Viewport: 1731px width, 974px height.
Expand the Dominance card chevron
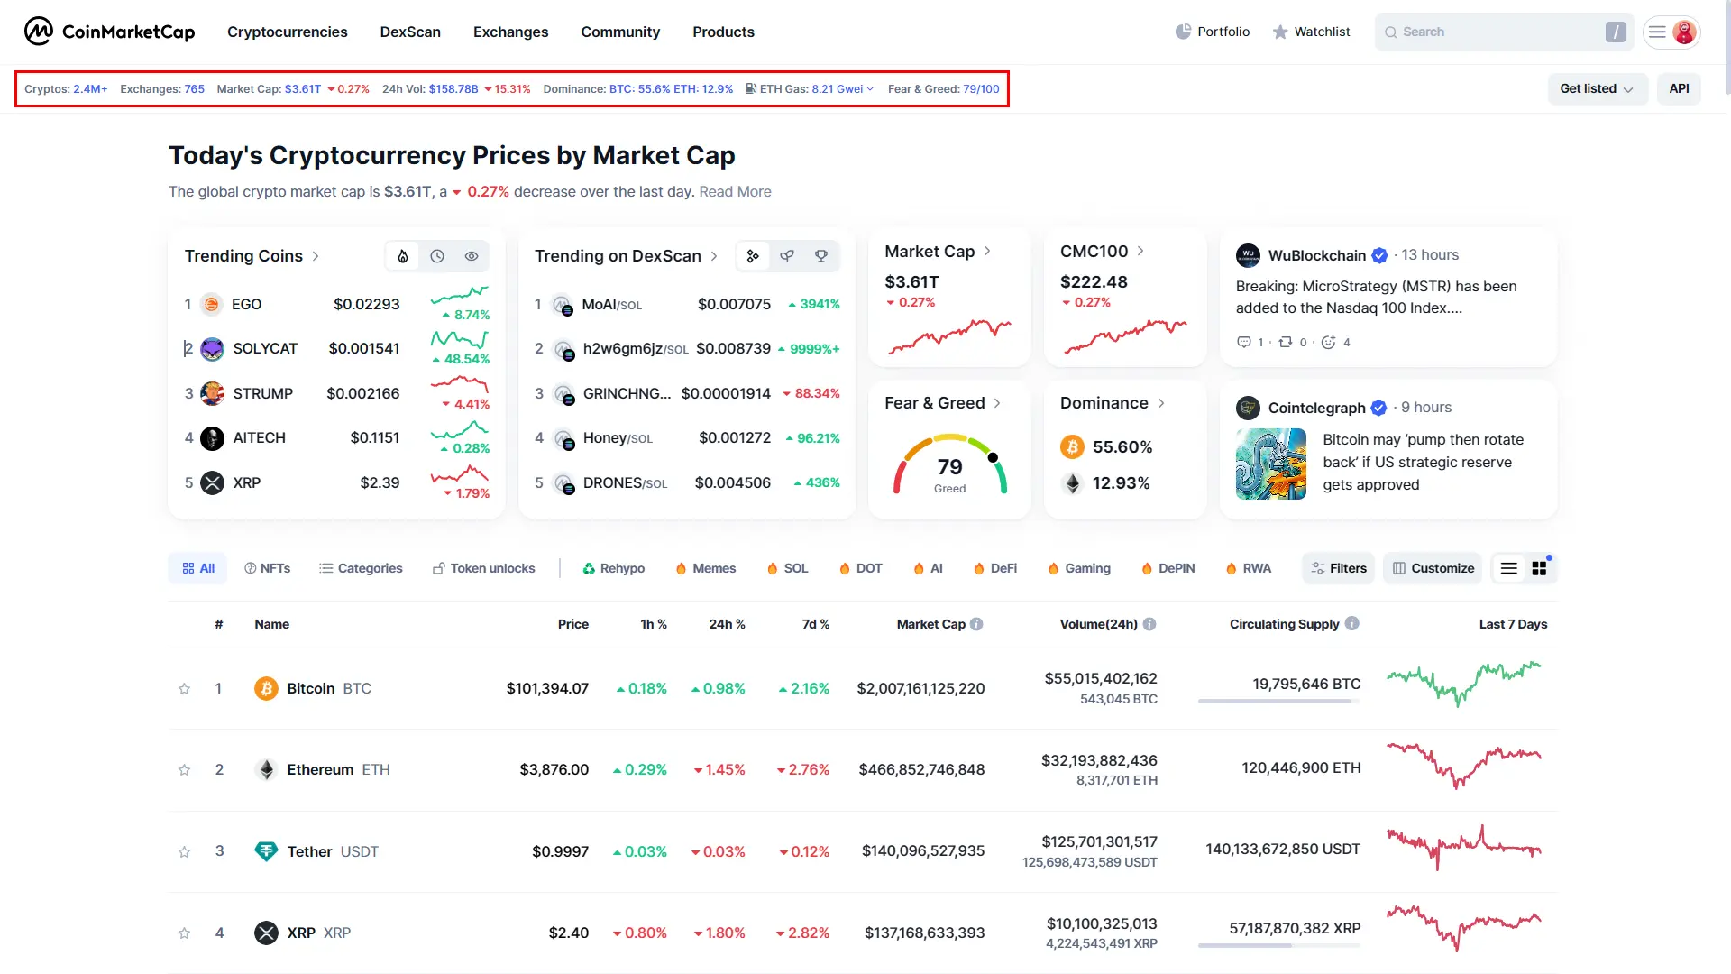pyautogui.click(x=1161, y=403)
